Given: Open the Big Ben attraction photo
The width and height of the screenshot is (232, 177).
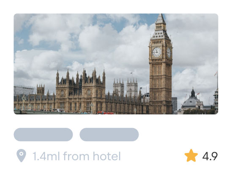Looking at the screenshot, I should pyautogui.click(x=116, y=64).
